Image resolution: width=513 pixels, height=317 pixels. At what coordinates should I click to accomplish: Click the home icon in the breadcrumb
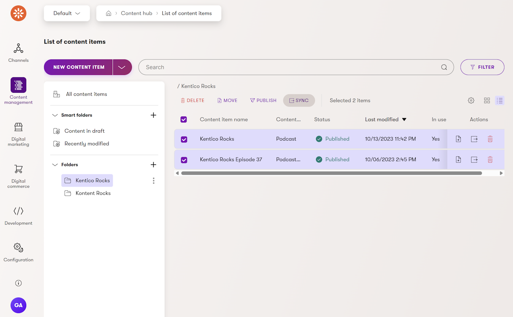coord(108,13)
